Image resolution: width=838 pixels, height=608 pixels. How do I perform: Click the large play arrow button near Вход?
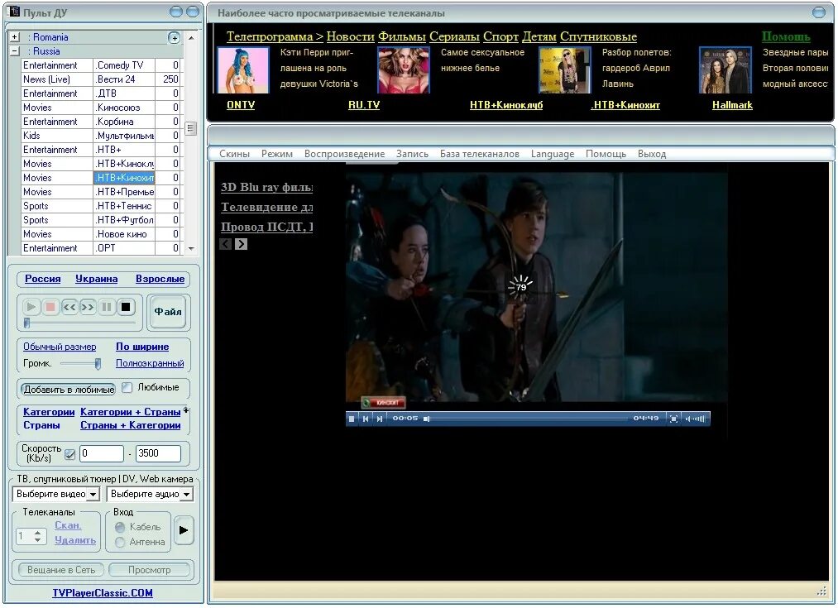(184, 530)
